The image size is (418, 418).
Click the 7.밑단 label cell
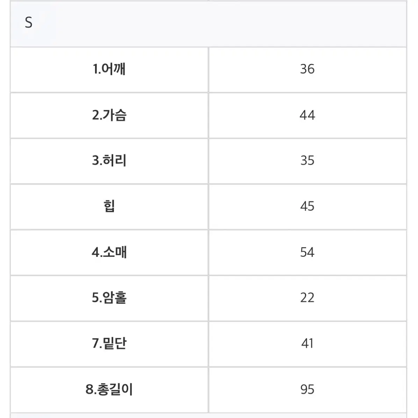click(x=109, y=344)
